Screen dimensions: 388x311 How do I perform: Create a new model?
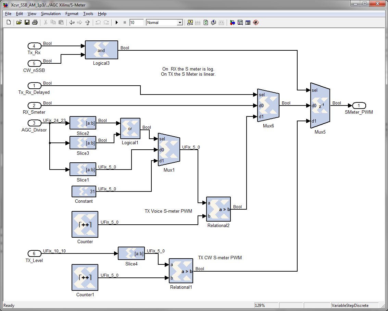8,22
